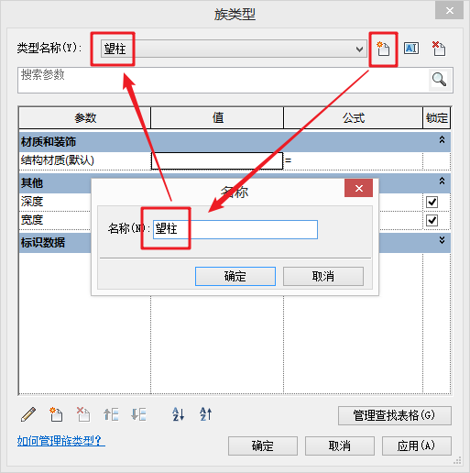Click the Rename Type icon

click(411, 49)
